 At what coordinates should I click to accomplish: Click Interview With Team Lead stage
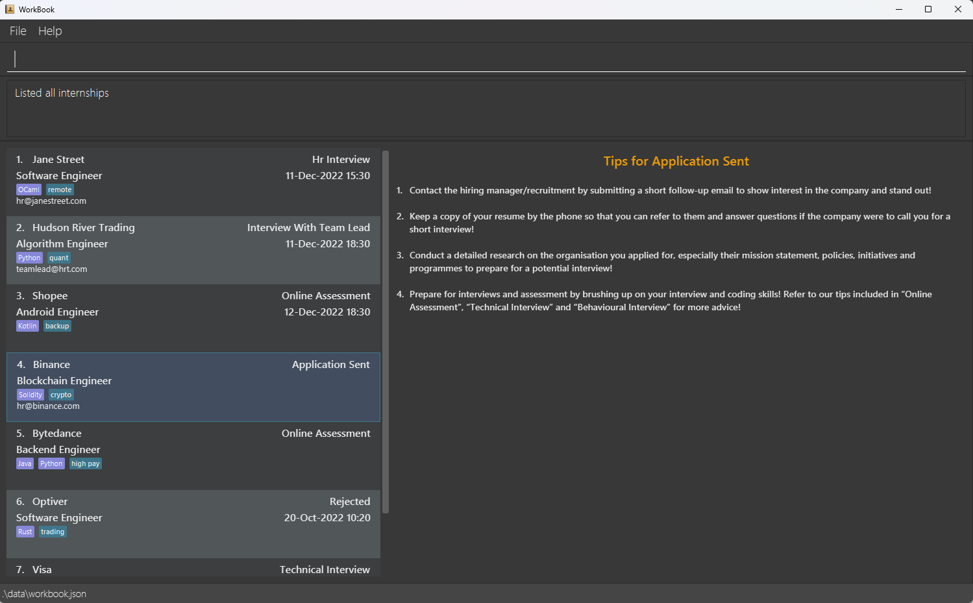308,228
